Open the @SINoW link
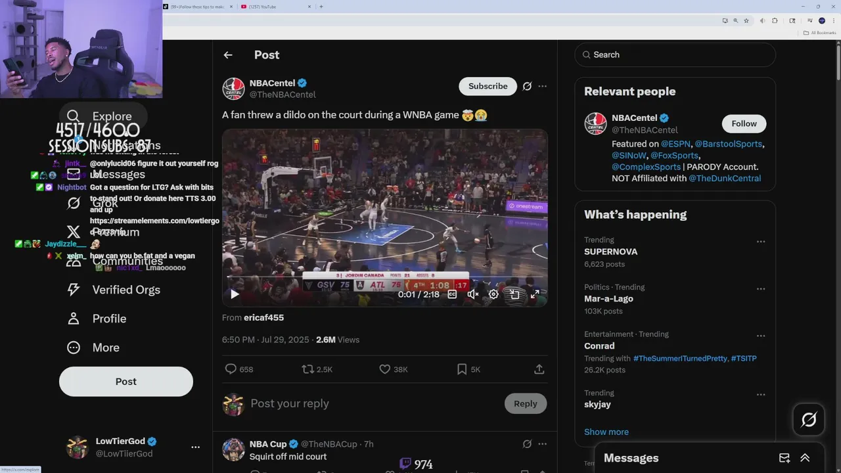This screenshot has width=841, height=473. pos(630,156)
